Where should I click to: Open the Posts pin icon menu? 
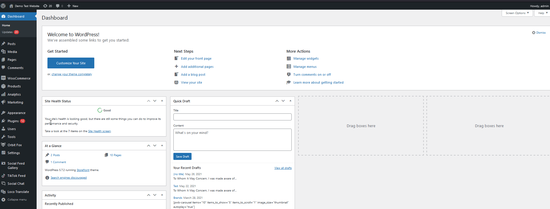click(x=4, y=44)
